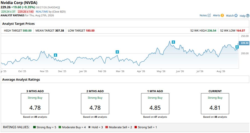Click the Analyst Target Prices heading
250x133 pixels.
click(x=18, y=24)
